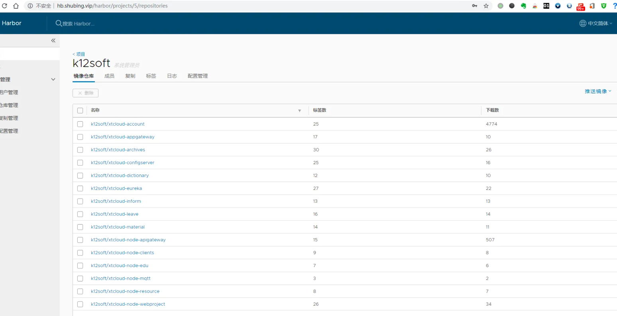Open the 日志 tab

(x=172, y=76)
